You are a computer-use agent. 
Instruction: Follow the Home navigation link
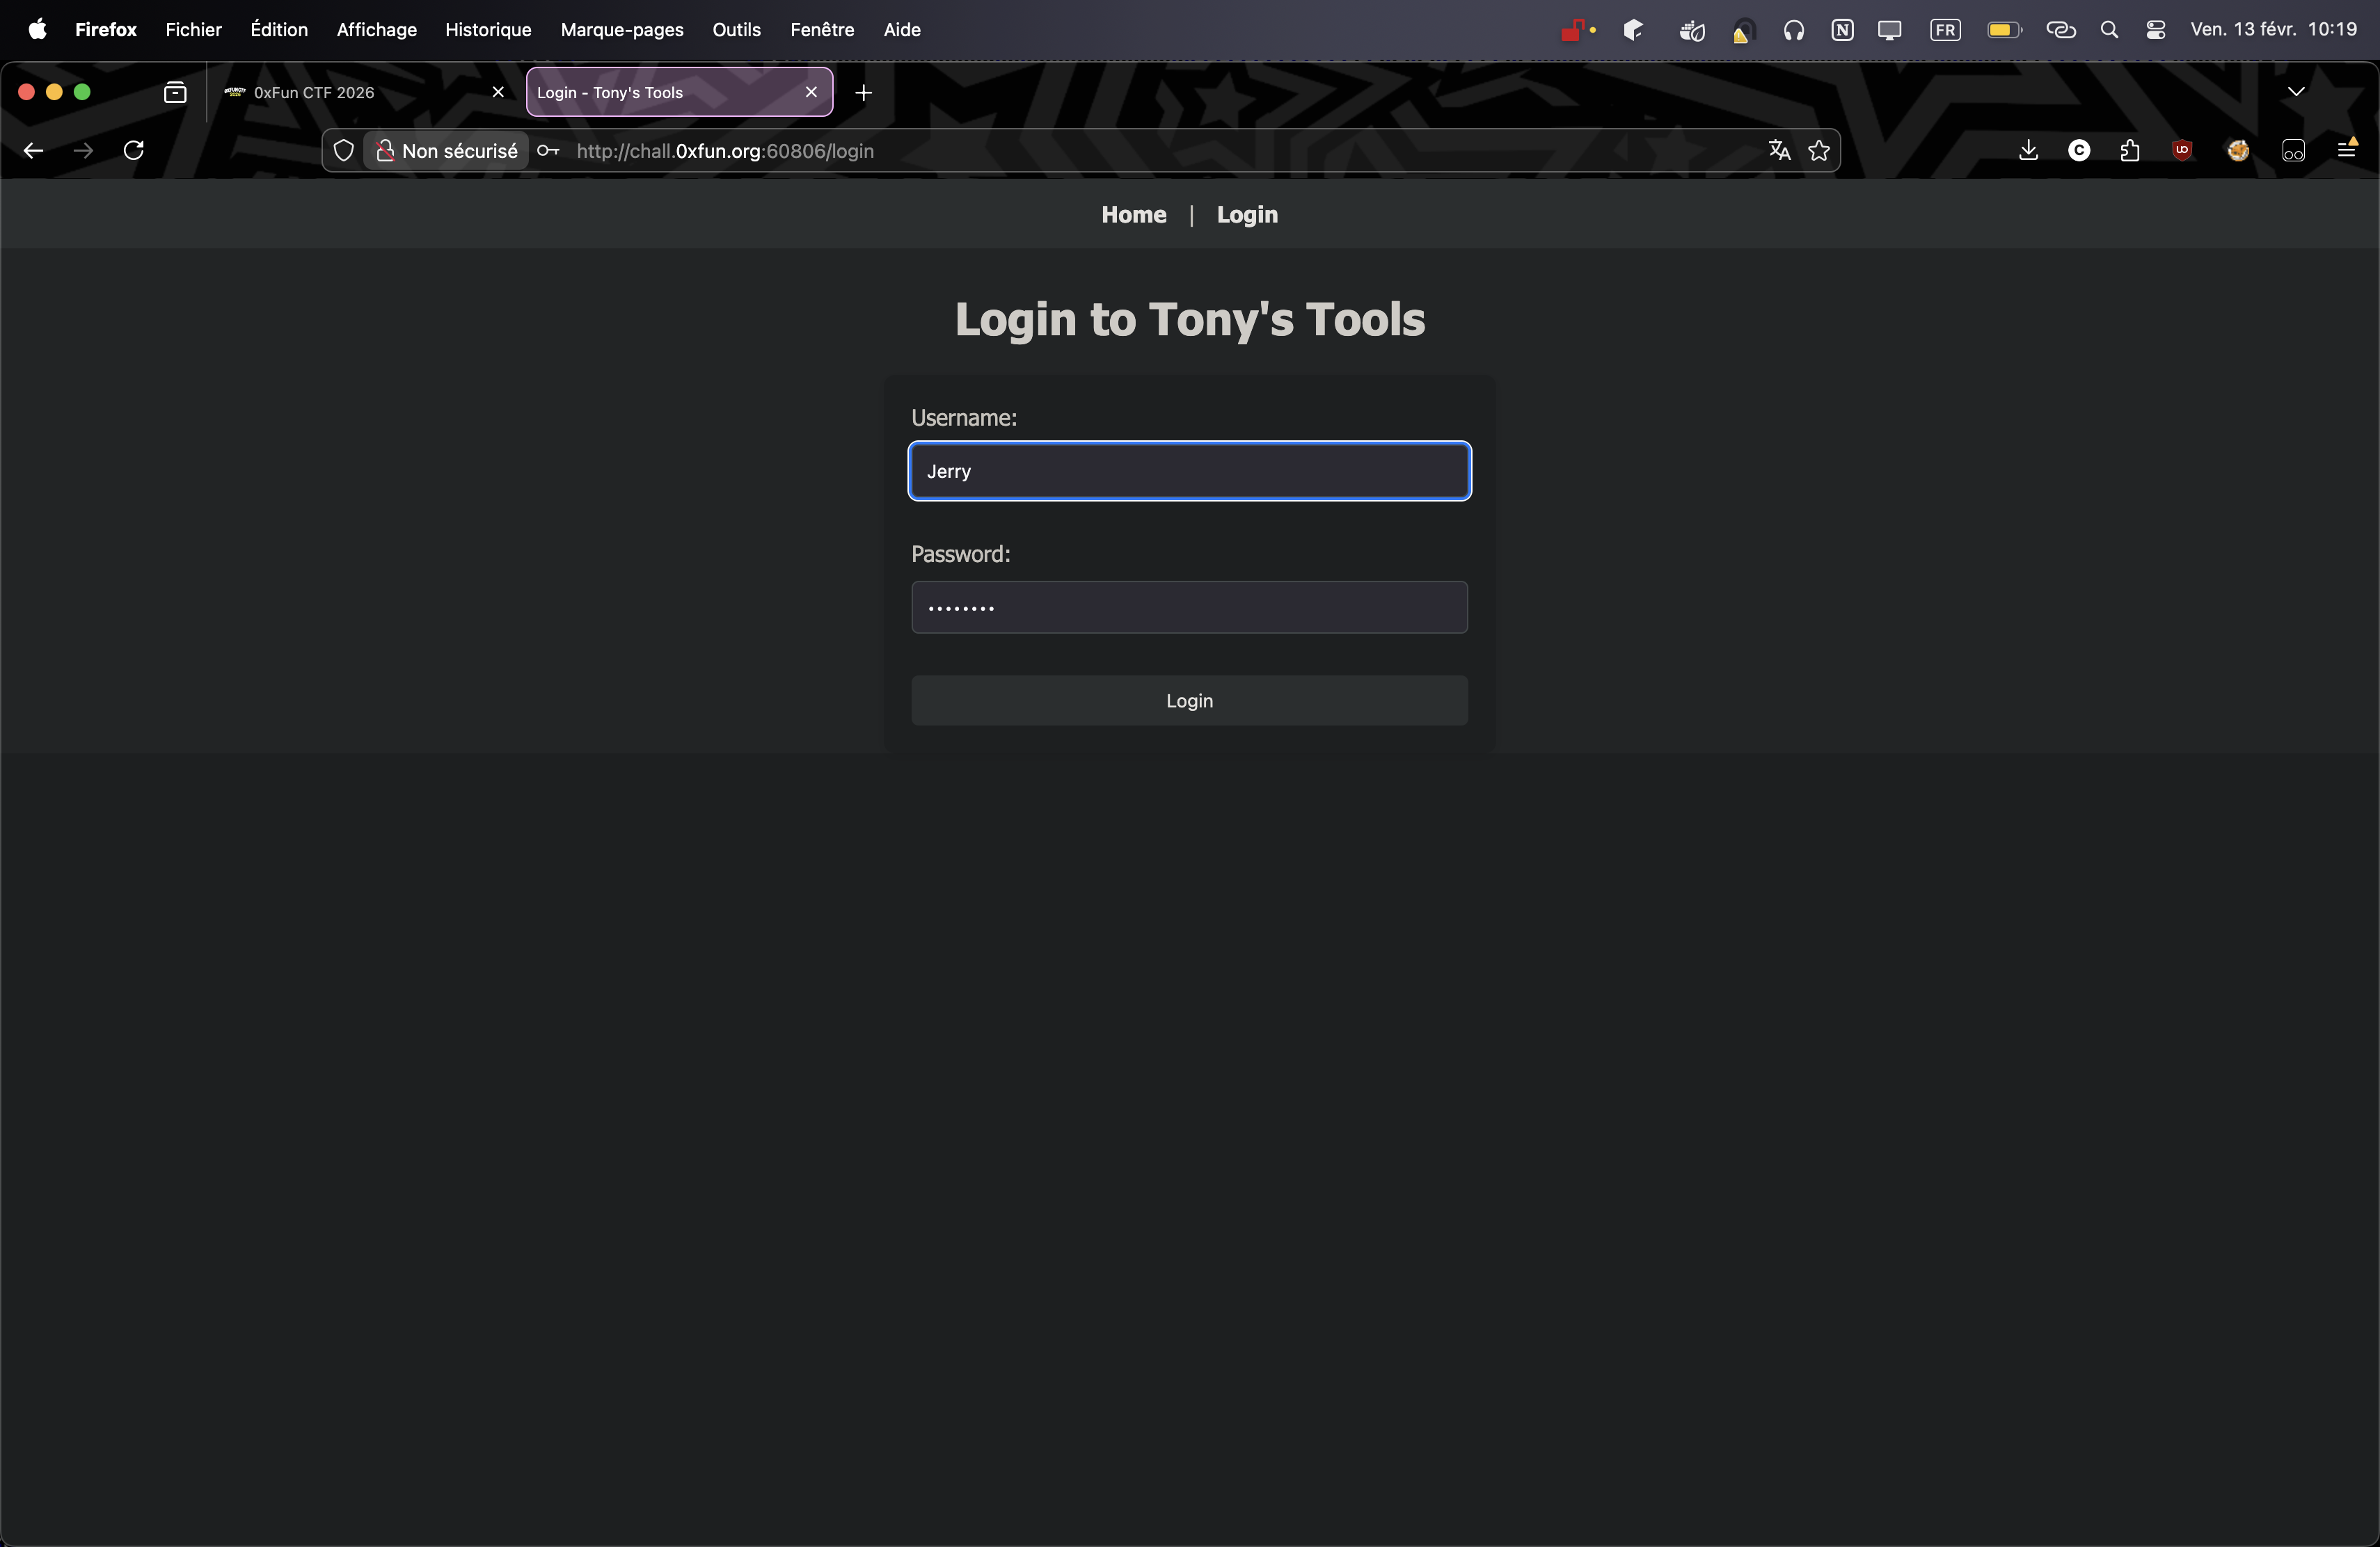pyautogui.click(x=1133, y=214)
